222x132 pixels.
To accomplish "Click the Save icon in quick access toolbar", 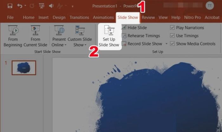I will coord(10,6).
